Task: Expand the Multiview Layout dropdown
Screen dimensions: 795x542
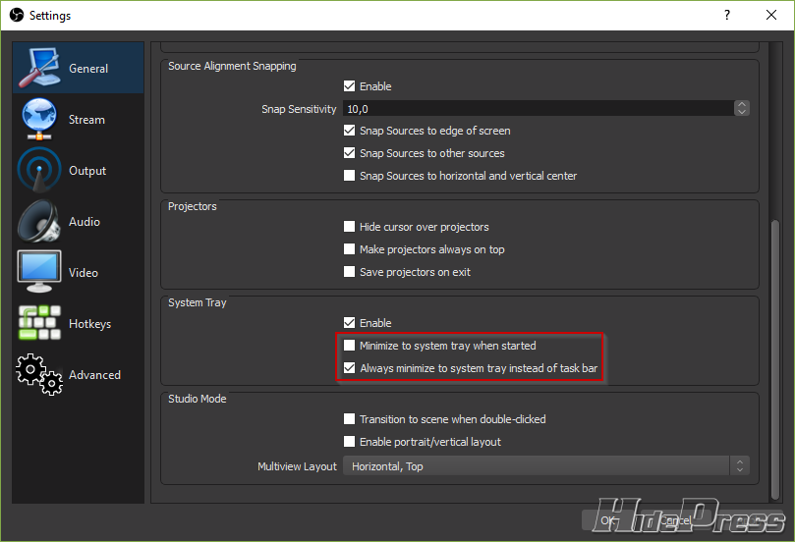Action: tap(545, 466)
